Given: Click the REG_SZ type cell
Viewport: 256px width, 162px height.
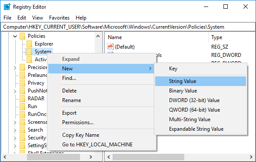Looking at the screenshot, I should click(x=219, y=47).
